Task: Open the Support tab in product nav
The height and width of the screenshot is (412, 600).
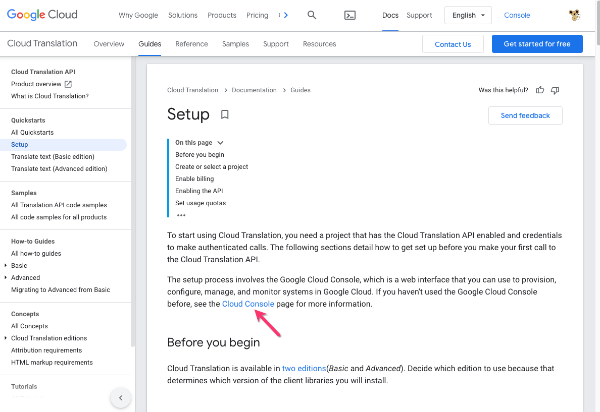Action: pos(276,44)
